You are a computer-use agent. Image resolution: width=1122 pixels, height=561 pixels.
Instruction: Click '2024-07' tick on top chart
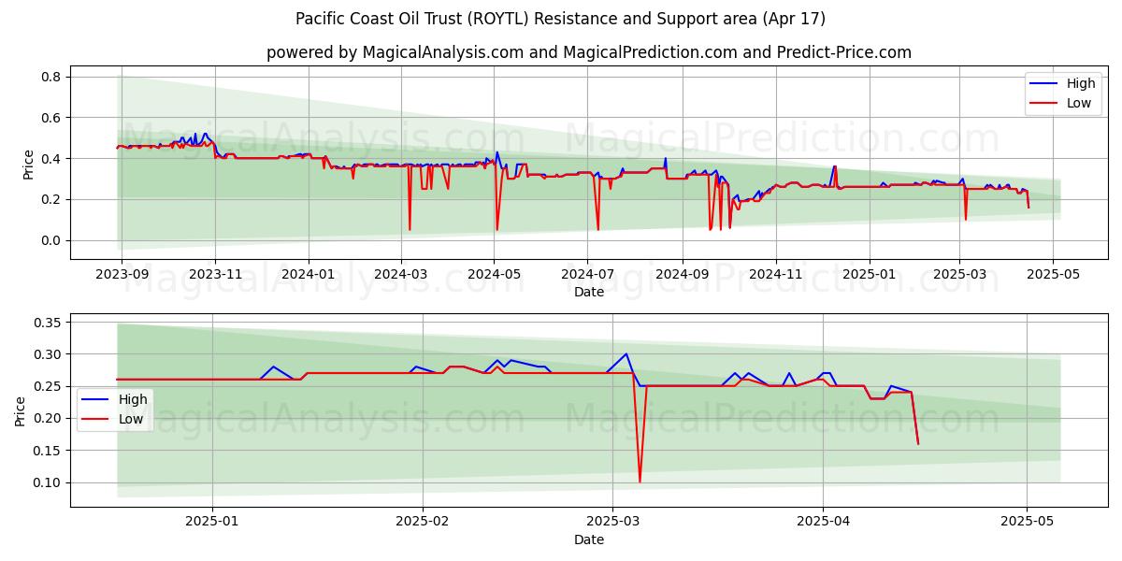[588, 274]
